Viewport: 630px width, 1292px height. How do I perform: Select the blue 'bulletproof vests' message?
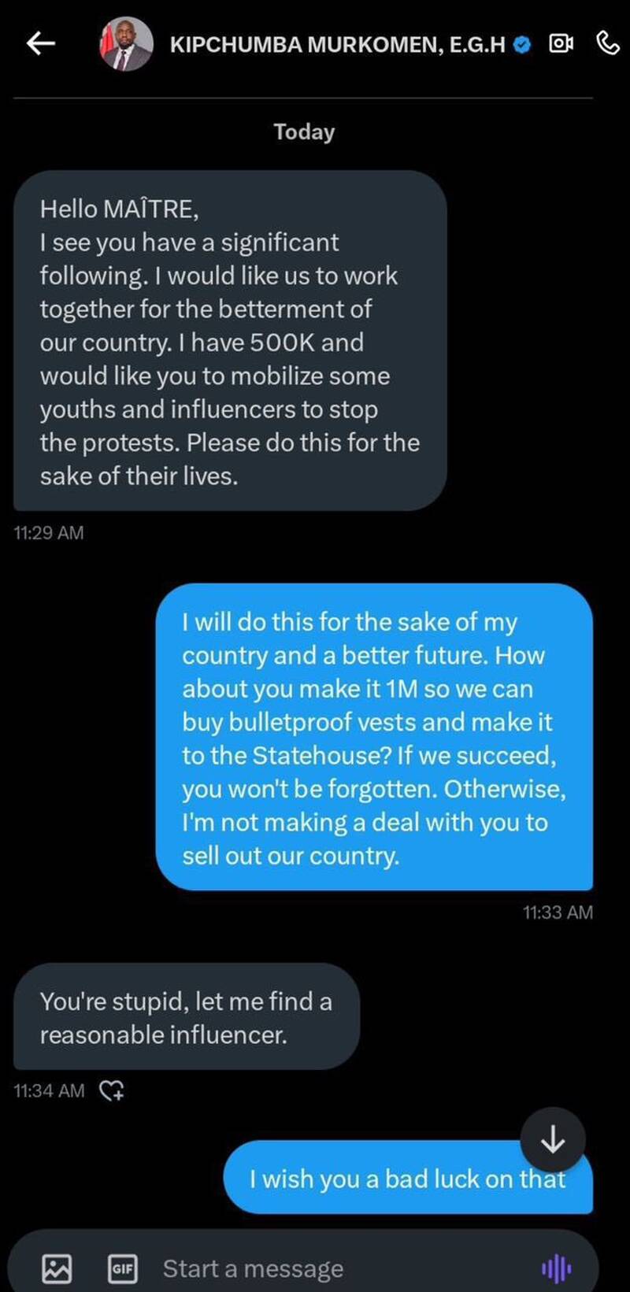[x=374, y=737]
